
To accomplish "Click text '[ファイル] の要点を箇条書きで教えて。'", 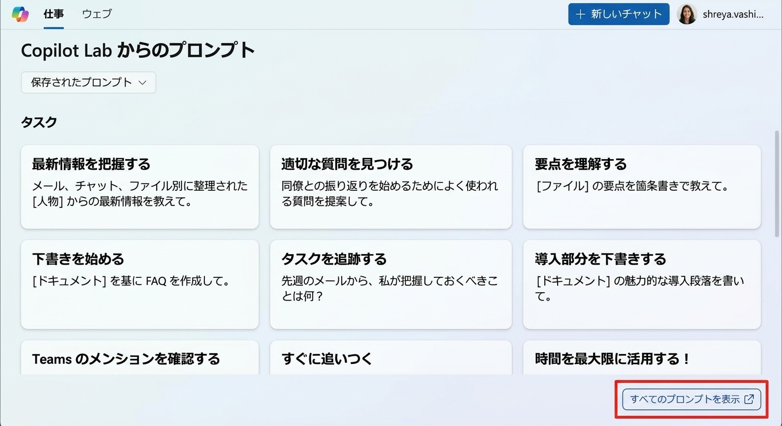I will (x=633, y=186).
